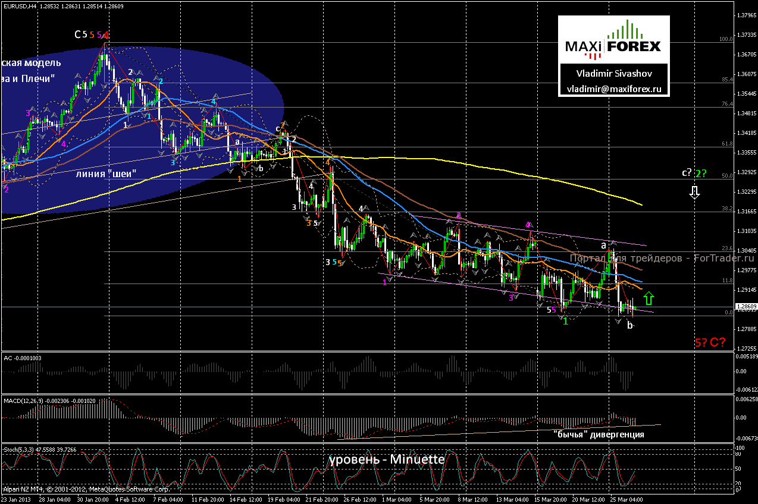
Task: Select the линия "шеи" neckline label
Action: [x=107, y=174]
